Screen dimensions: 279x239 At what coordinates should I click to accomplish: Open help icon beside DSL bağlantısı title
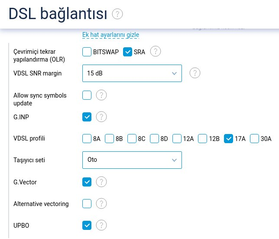[117, 14]
